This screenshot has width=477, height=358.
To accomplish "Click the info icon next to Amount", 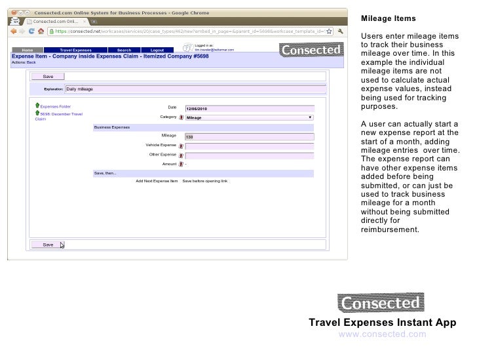I will (181, 164).
